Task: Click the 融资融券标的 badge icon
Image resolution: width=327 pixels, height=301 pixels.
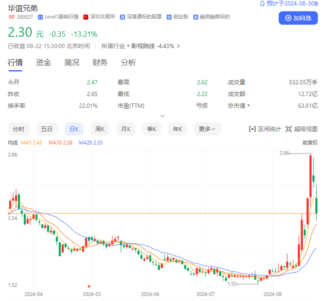Action: [195, 17]
